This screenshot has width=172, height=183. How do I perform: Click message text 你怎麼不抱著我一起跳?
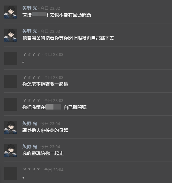pos(45,84)
